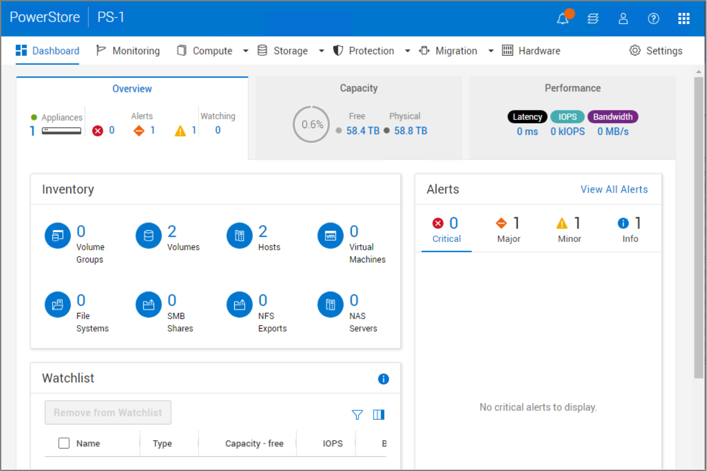Click the Watching count 0 link
707x471 pixels.
point(218,130)
